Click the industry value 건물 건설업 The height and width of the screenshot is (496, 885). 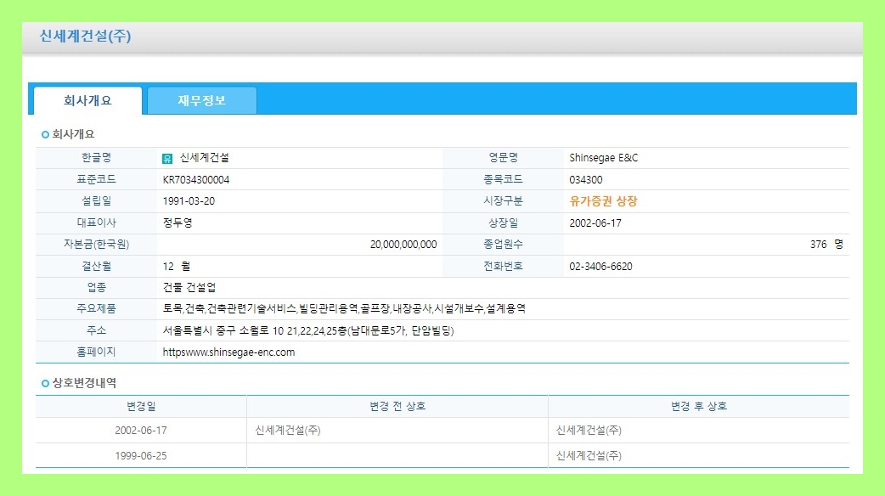click(189, 288)
